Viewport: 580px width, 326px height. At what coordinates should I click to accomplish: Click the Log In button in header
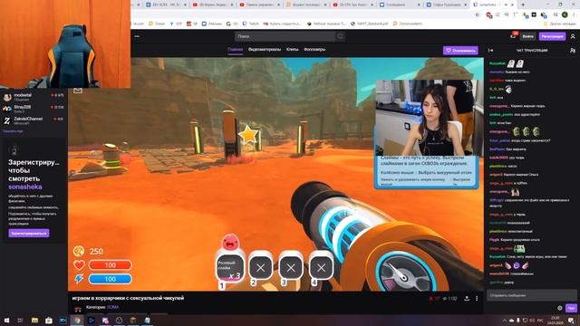[x=527, y=36]
